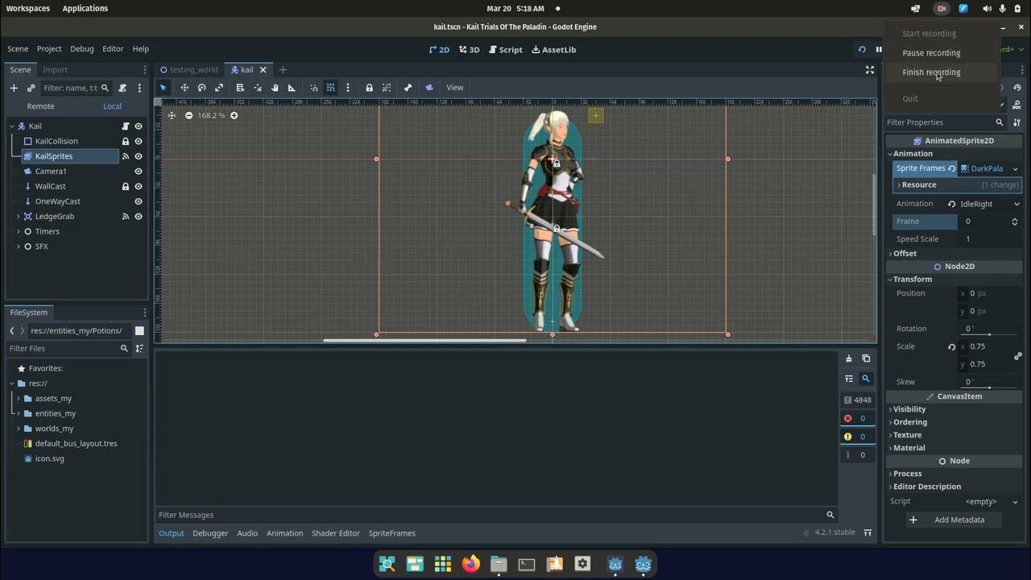Expand the Timers node
The image size is (1031, 580).
(18, 232)
